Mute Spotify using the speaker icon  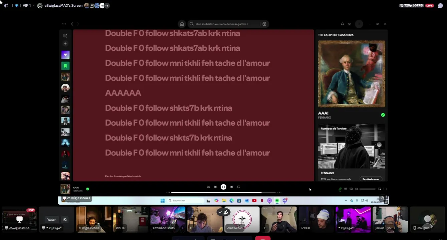(x=357, y=189)
